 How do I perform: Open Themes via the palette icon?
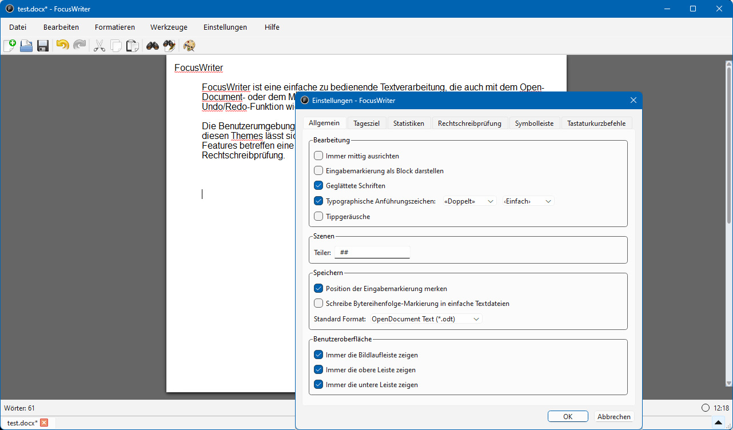pos(189,46)
